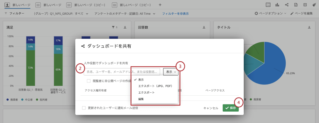
Task: Click 保存 to save sharing settings
Action: click(231, 108)
